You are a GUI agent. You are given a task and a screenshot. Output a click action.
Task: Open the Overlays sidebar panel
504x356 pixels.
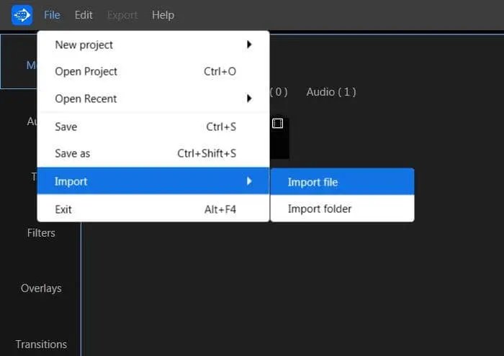[41, 288]
